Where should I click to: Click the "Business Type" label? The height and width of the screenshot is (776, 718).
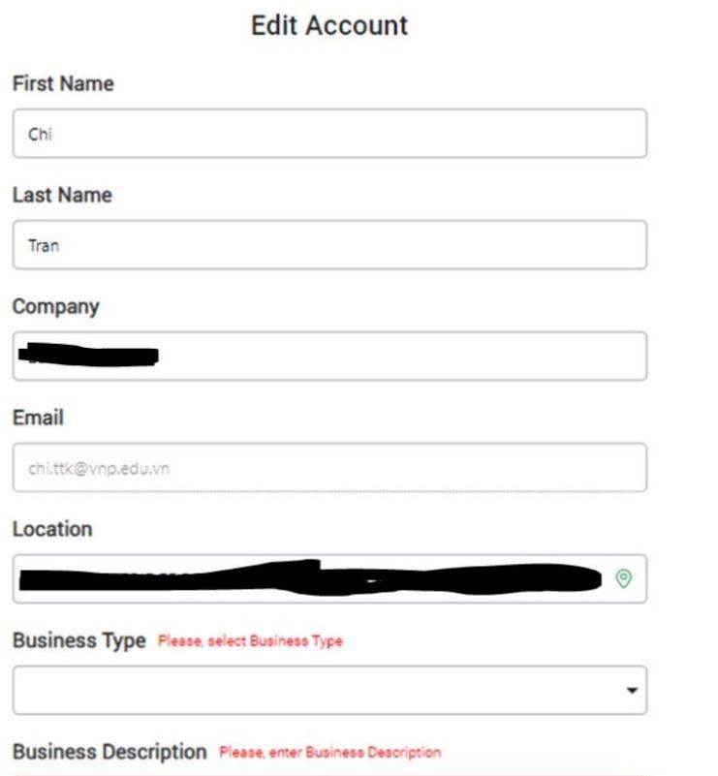point(78,640)
